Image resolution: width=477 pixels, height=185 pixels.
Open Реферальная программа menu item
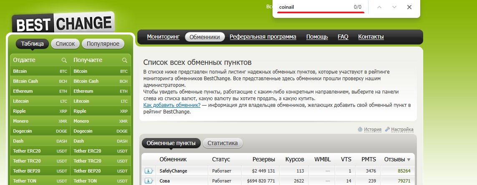pos(263,37)
